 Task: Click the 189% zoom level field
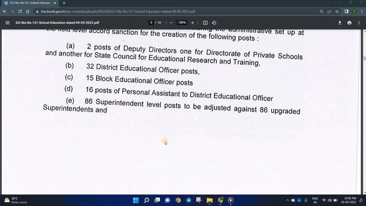click(x=182, y=23)
